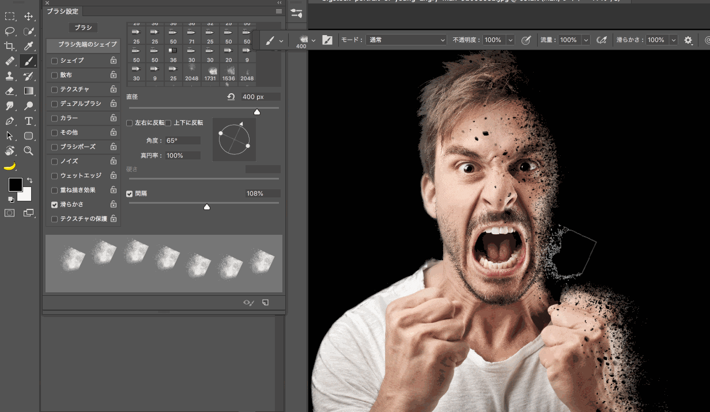
Task: Uncheck 滑らかさ checkbox
Action: coord(54,204)
